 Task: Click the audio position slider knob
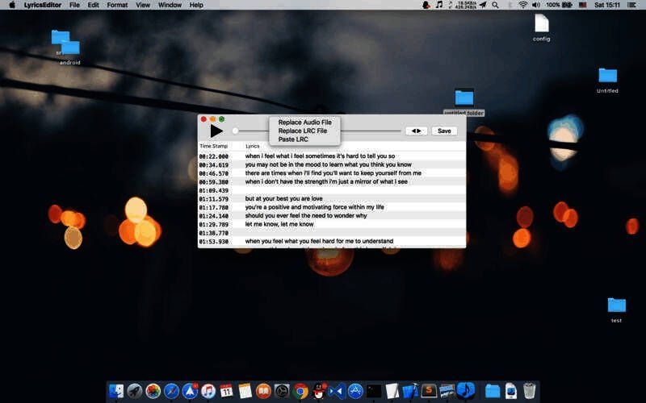(x=235, y=131)
